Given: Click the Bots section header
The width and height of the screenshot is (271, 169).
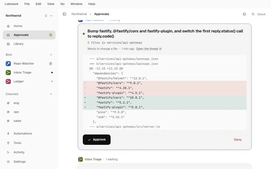Looking at the screenshot, I should [9, 55].
